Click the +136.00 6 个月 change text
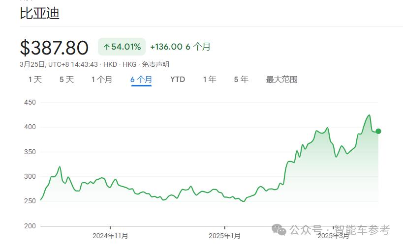The height and width of the screenshot is (246, 403). coord(180,47)
